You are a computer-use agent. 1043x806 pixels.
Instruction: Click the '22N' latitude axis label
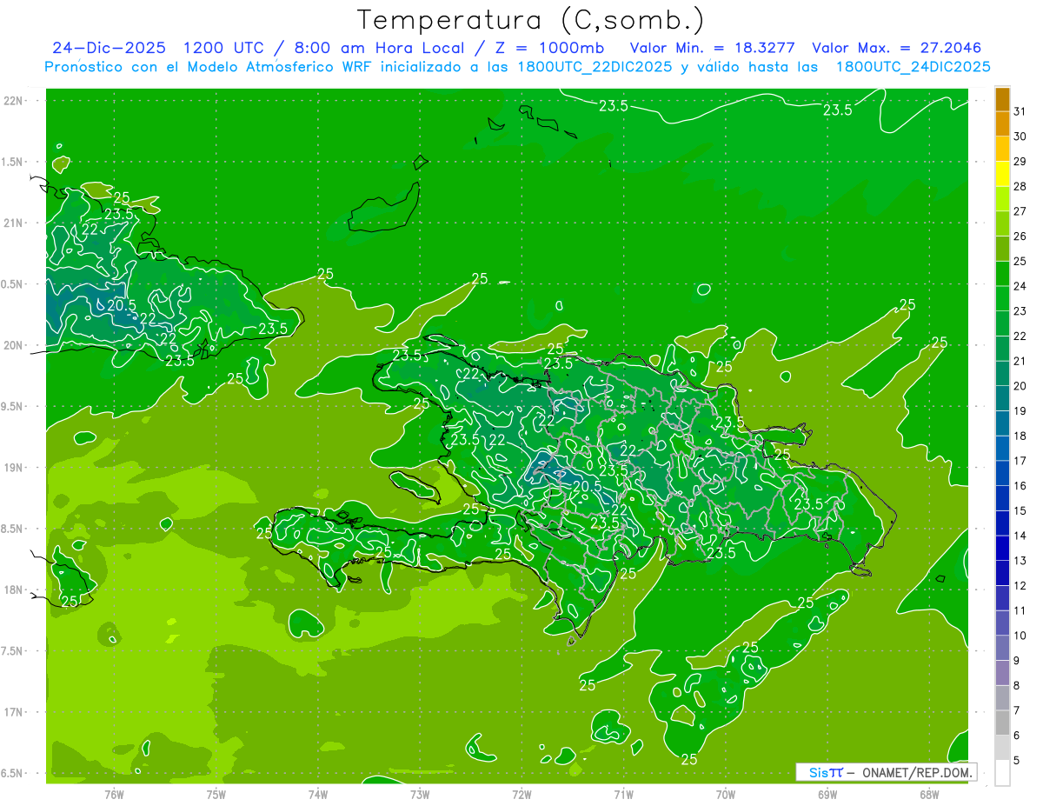[14, 101]
